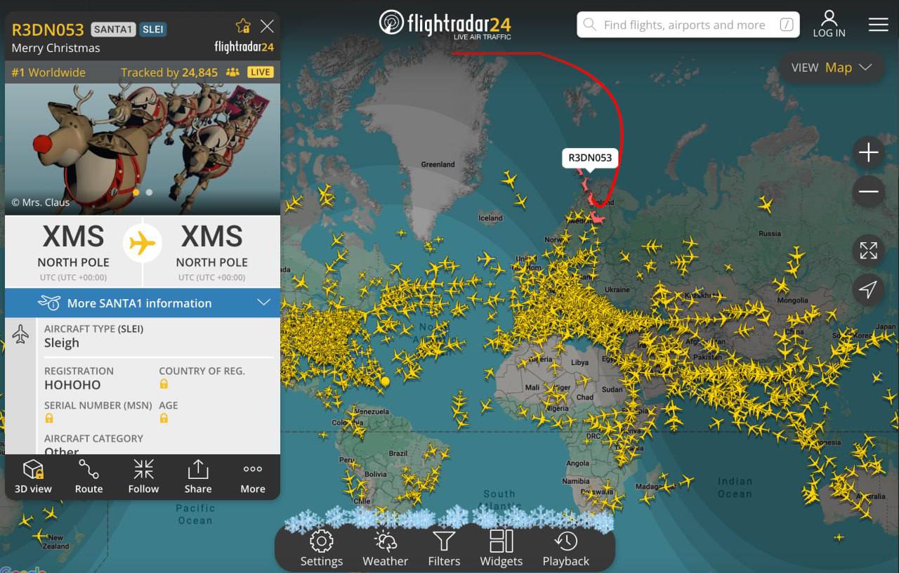
Task: Toggle fullscreen map mode
Action: 868,250
